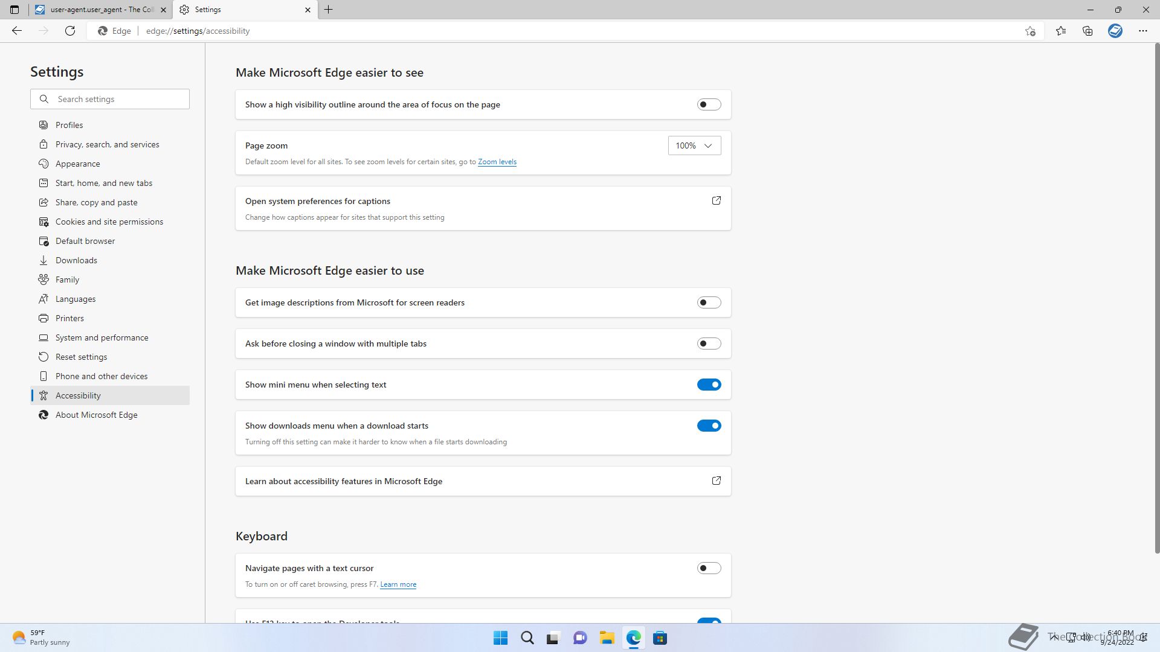Viewport: 1160px width, 652px height.
Task: Open About Microsoft Edge page
Action: 110,415
